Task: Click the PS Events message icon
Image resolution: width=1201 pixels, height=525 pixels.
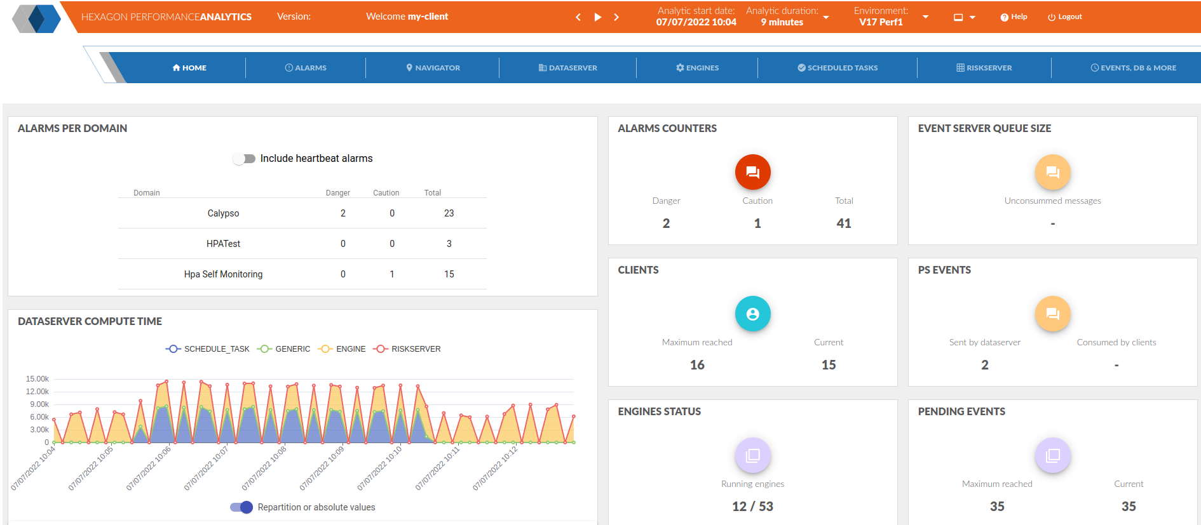Action: point(1052,314)
